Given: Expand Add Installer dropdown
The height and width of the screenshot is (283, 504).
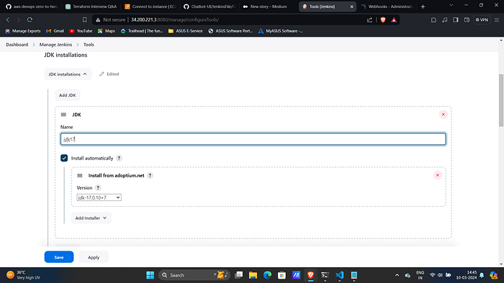Looking at the screenshot, I should point(91,218).
